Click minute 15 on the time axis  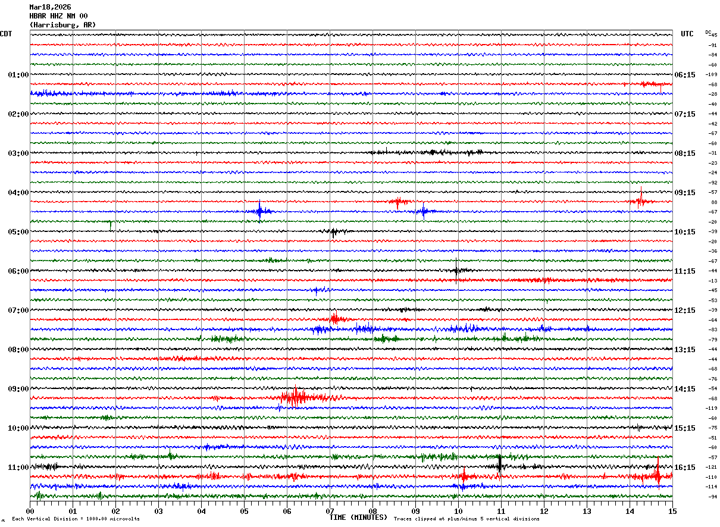(x=672, y=511)
